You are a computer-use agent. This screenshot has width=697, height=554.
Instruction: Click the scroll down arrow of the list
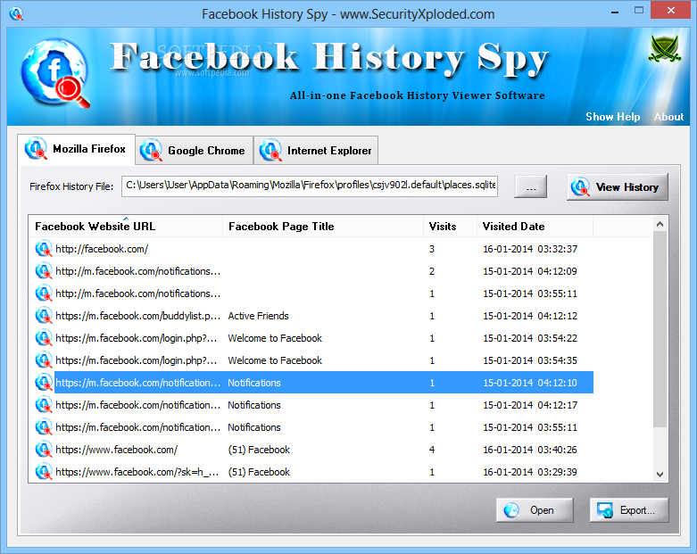660,475
